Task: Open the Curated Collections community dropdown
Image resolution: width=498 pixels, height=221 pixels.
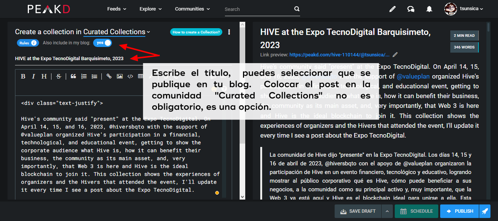Action: [x=117, y=32]
